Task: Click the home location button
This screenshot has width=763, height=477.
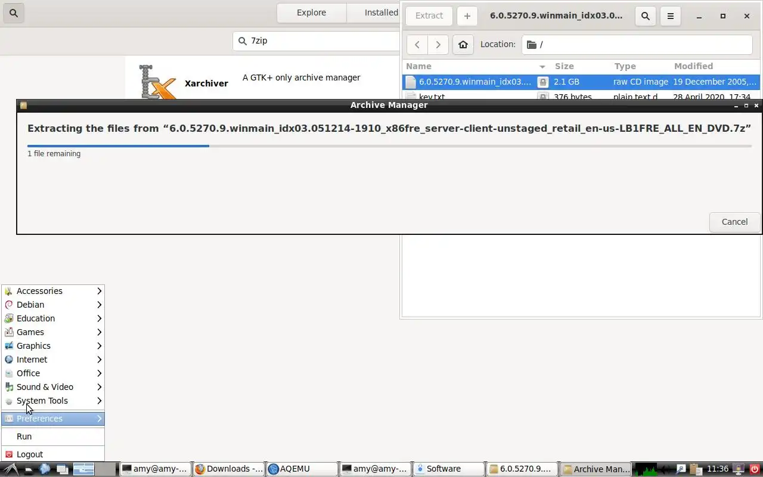Action: (463, 44)
